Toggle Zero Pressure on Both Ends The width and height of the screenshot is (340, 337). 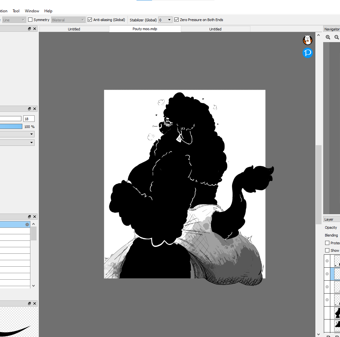pos(176,20)
